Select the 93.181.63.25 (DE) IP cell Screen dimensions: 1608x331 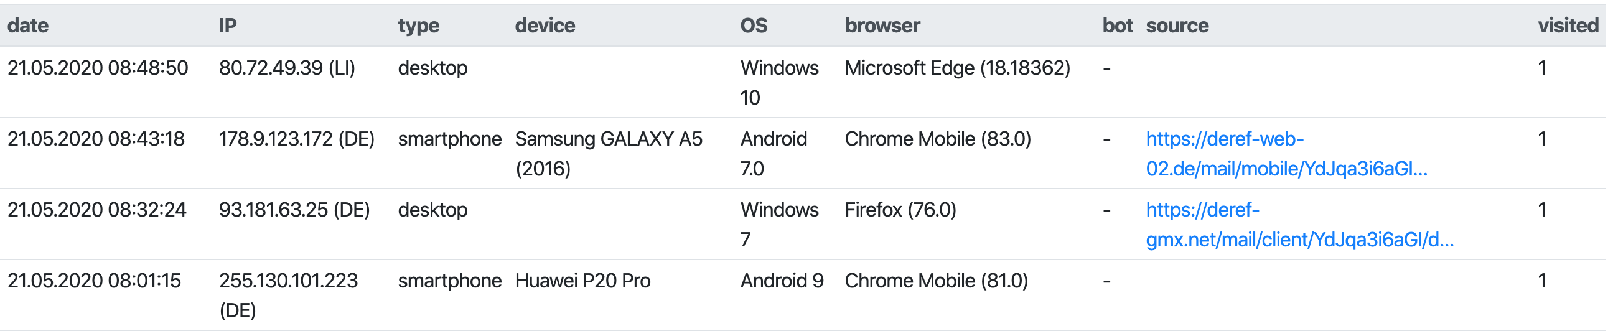pyautogui.click(x=294, y=210)
